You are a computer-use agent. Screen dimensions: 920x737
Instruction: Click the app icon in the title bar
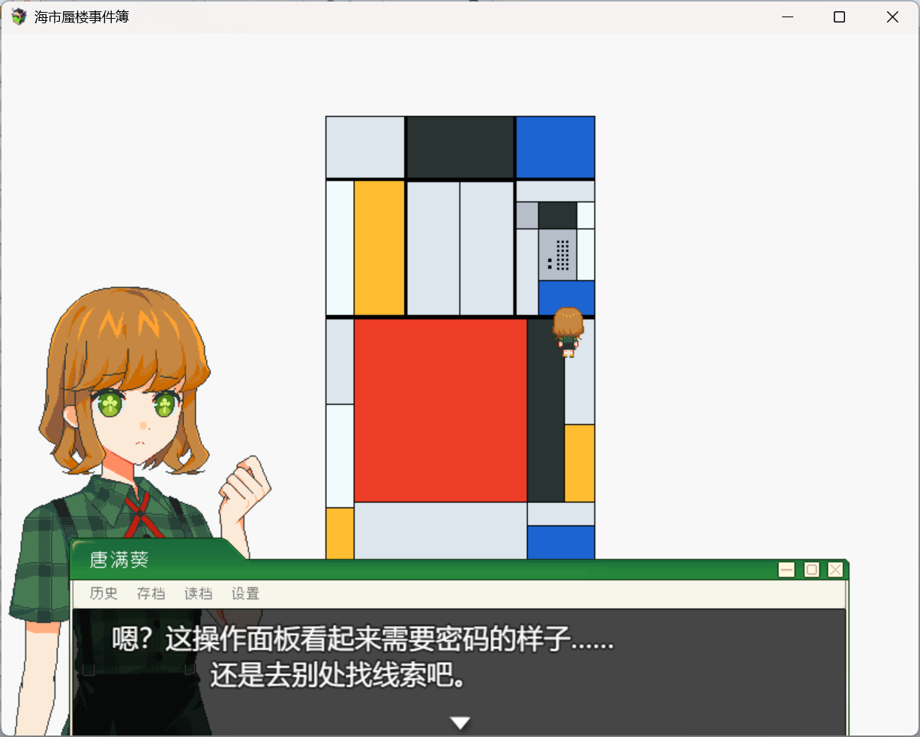pyautogui.click(x=19, y=16)
